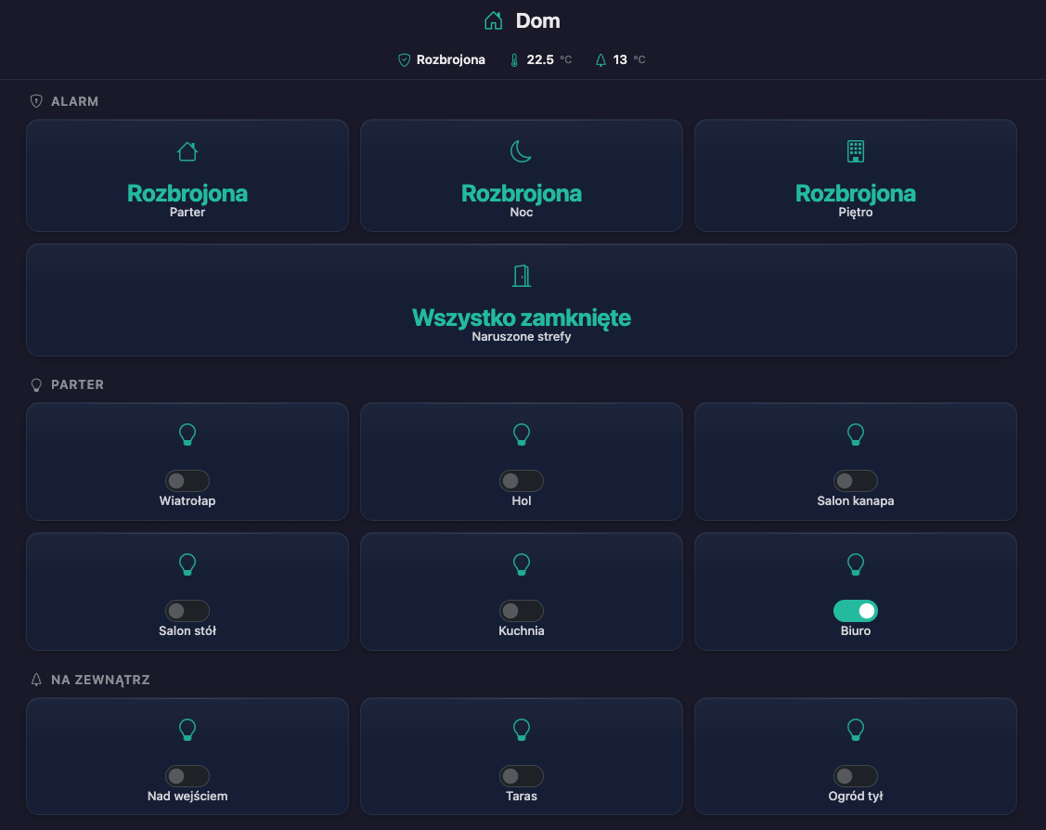Click the Salon stół light bulb icon
1046x830 pixels.
point(187,564)
